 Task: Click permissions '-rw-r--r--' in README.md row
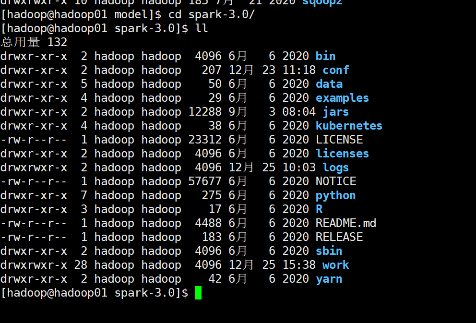click(x=34, y=224)
